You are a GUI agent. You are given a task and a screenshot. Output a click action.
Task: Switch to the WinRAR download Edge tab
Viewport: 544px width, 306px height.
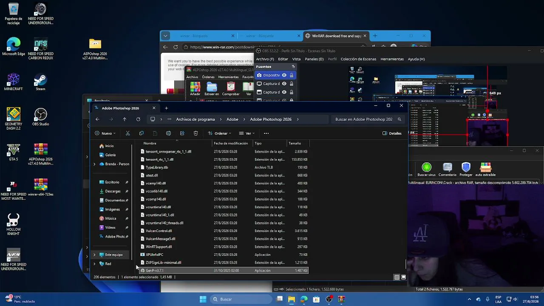(x=336, y=36)
